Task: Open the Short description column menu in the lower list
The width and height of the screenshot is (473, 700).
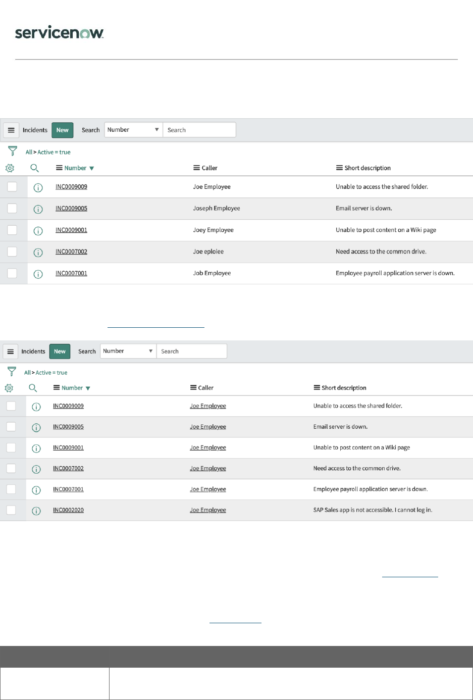Action: point(317,388)
